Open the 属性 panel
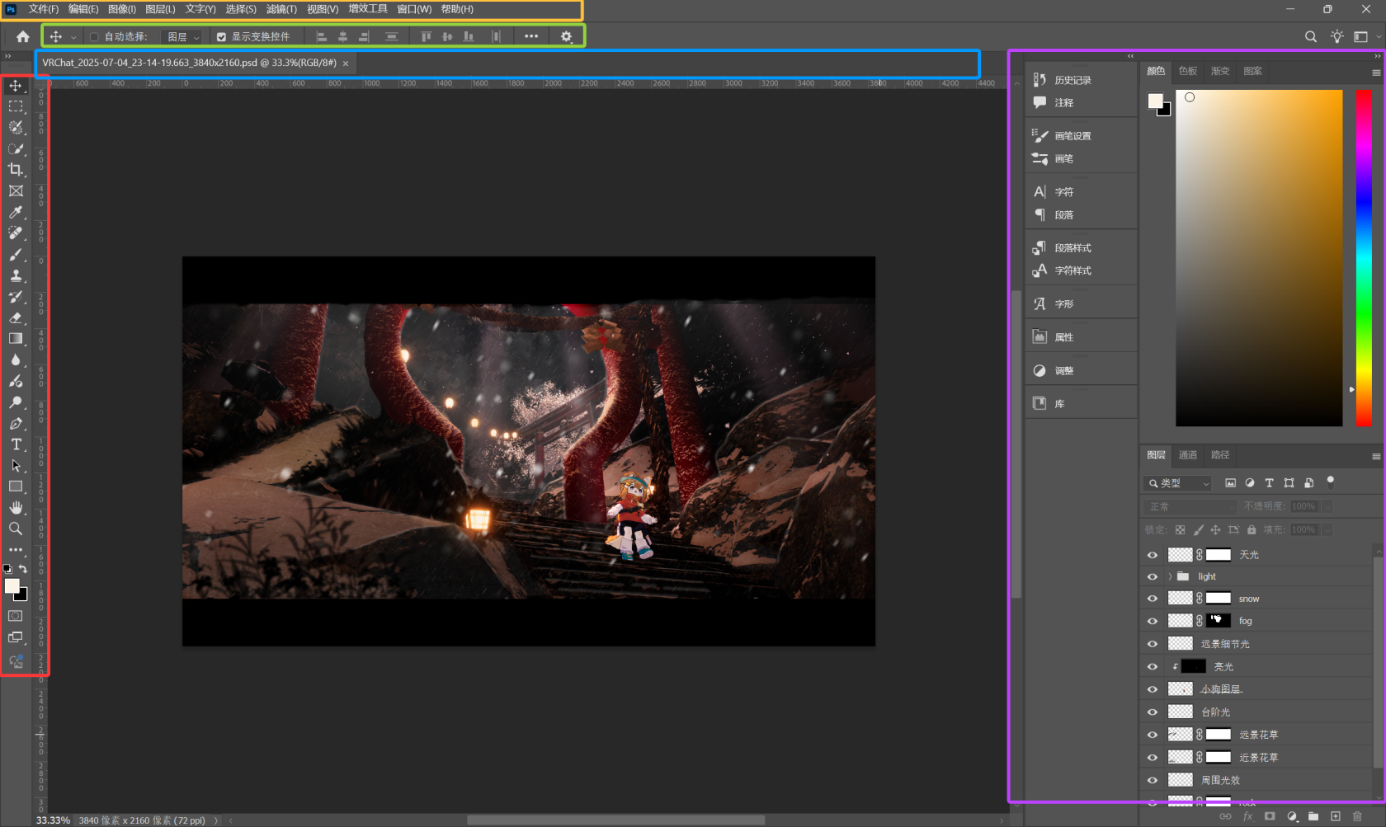This screenshot has height=827, width=1386. click(x=1063, y=337)
